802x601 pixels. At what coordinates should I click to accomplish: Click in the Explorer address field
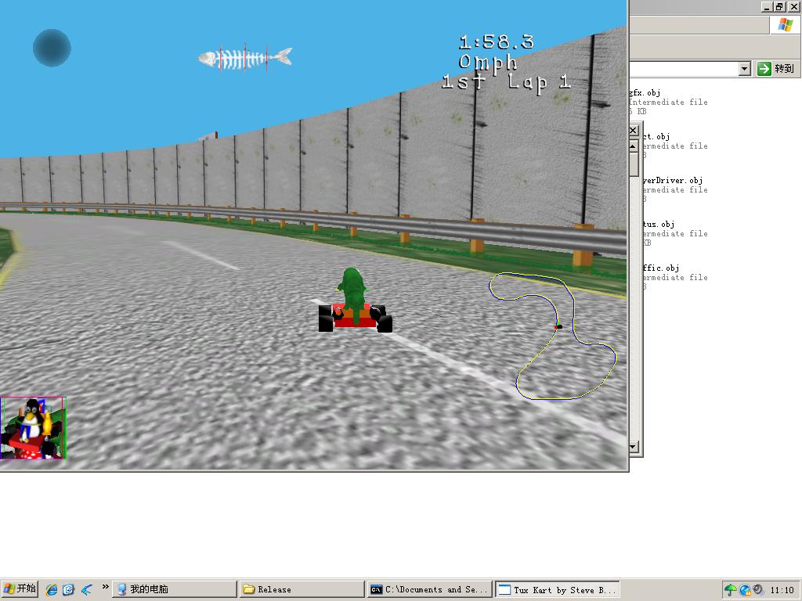(x=684, y=69)
